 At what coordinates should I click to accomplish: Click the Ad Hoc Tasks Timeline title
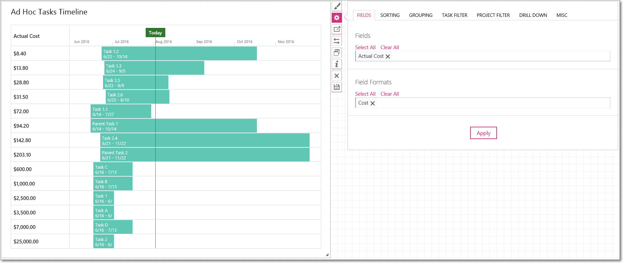pos(49,12)
